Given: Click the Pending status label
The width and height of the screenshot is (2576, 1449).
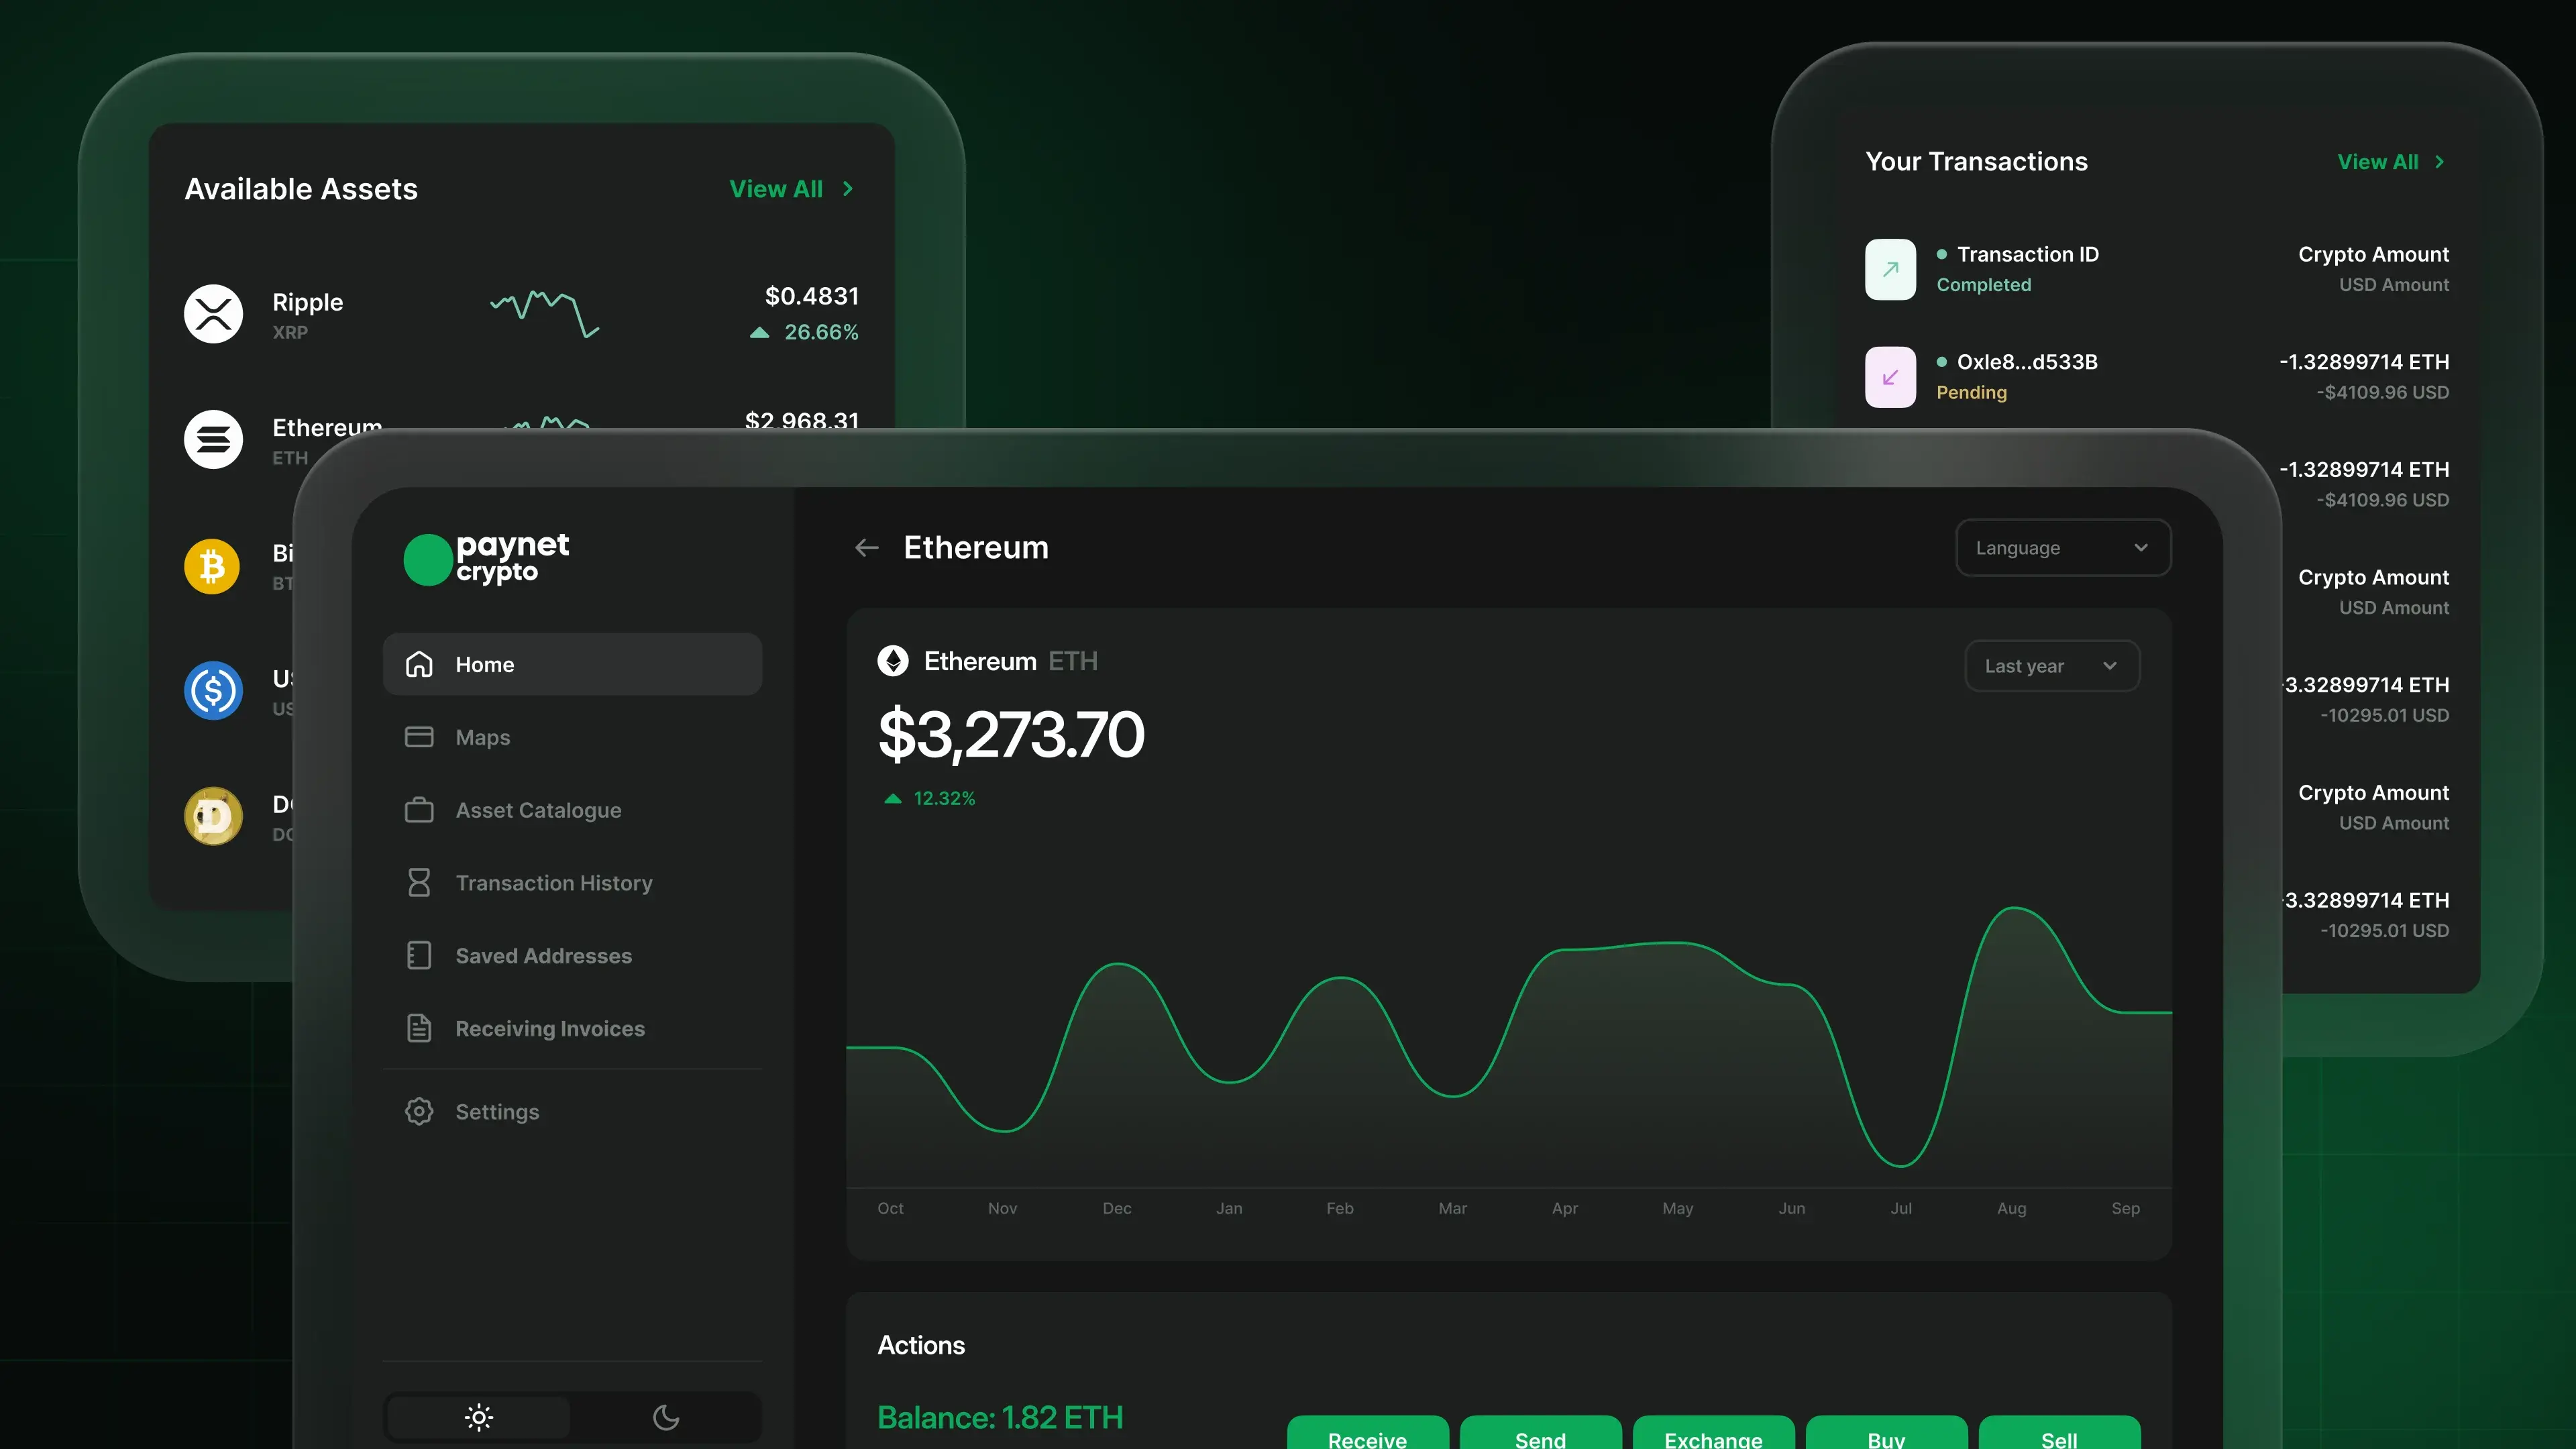Looking at the screenshot, I should click(1971, 392).
